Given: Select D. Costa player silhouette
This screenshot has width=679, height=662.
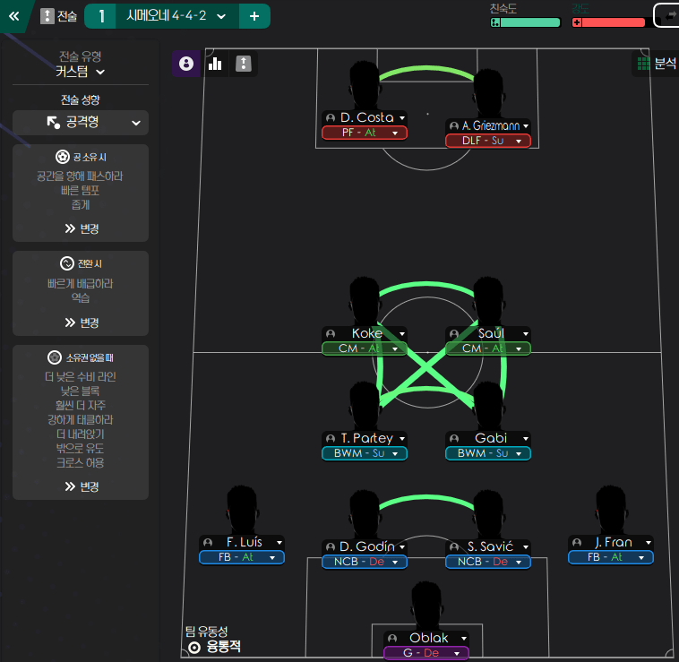Looking at the screenshot, I should [x=365, y=85].
